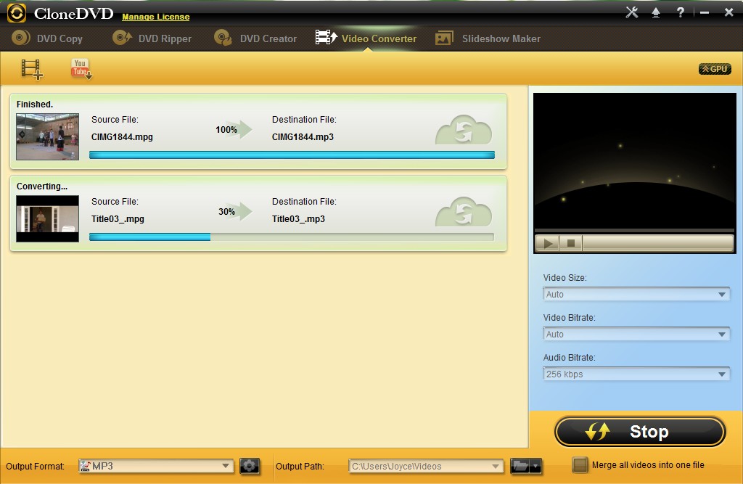Select the Video Converter tab

coord(366,38)
